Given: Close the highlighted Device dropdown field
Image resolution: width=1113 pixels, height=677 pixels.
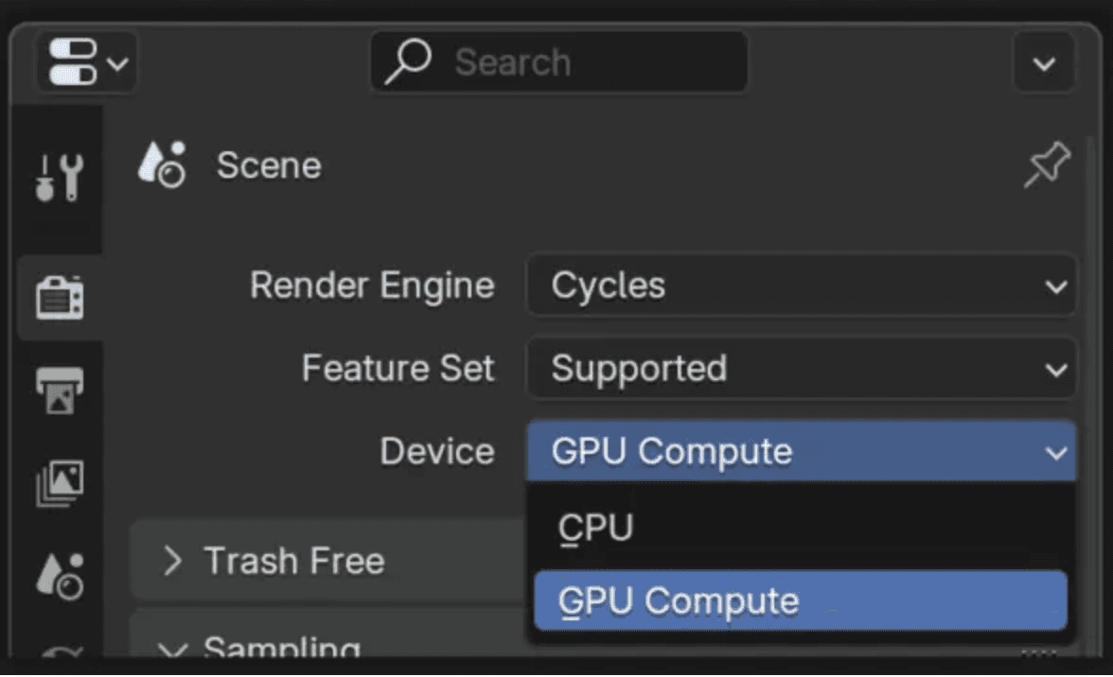Looking at the screenshot, I should click(802, 452).
